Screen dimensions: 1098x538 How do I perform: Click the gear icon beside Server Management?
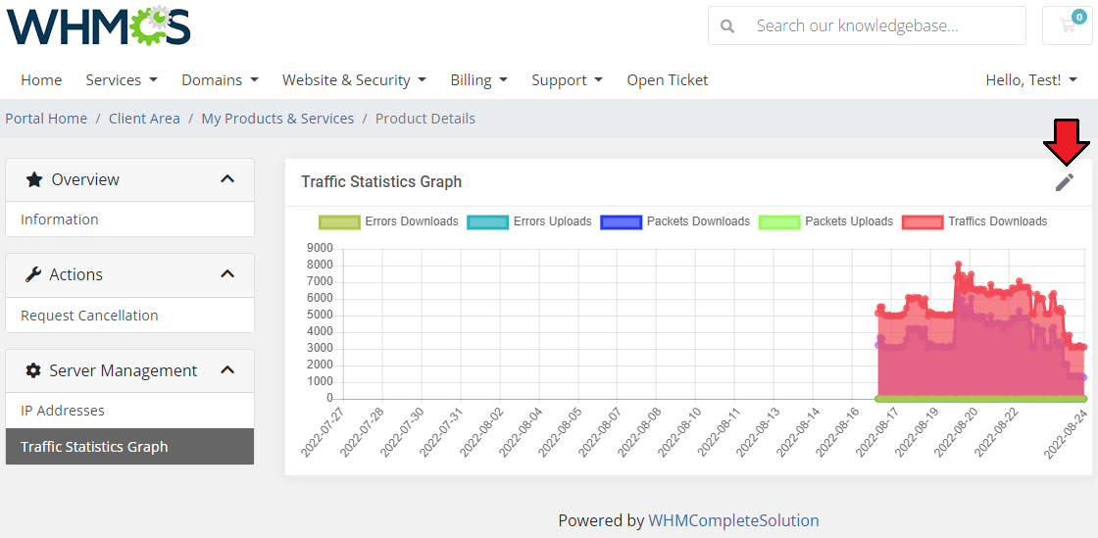point(33,370)
